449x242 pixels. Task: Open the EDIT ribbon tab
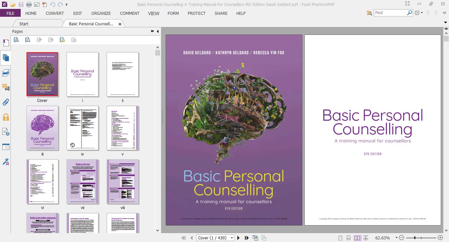click(x=78, y=13)
